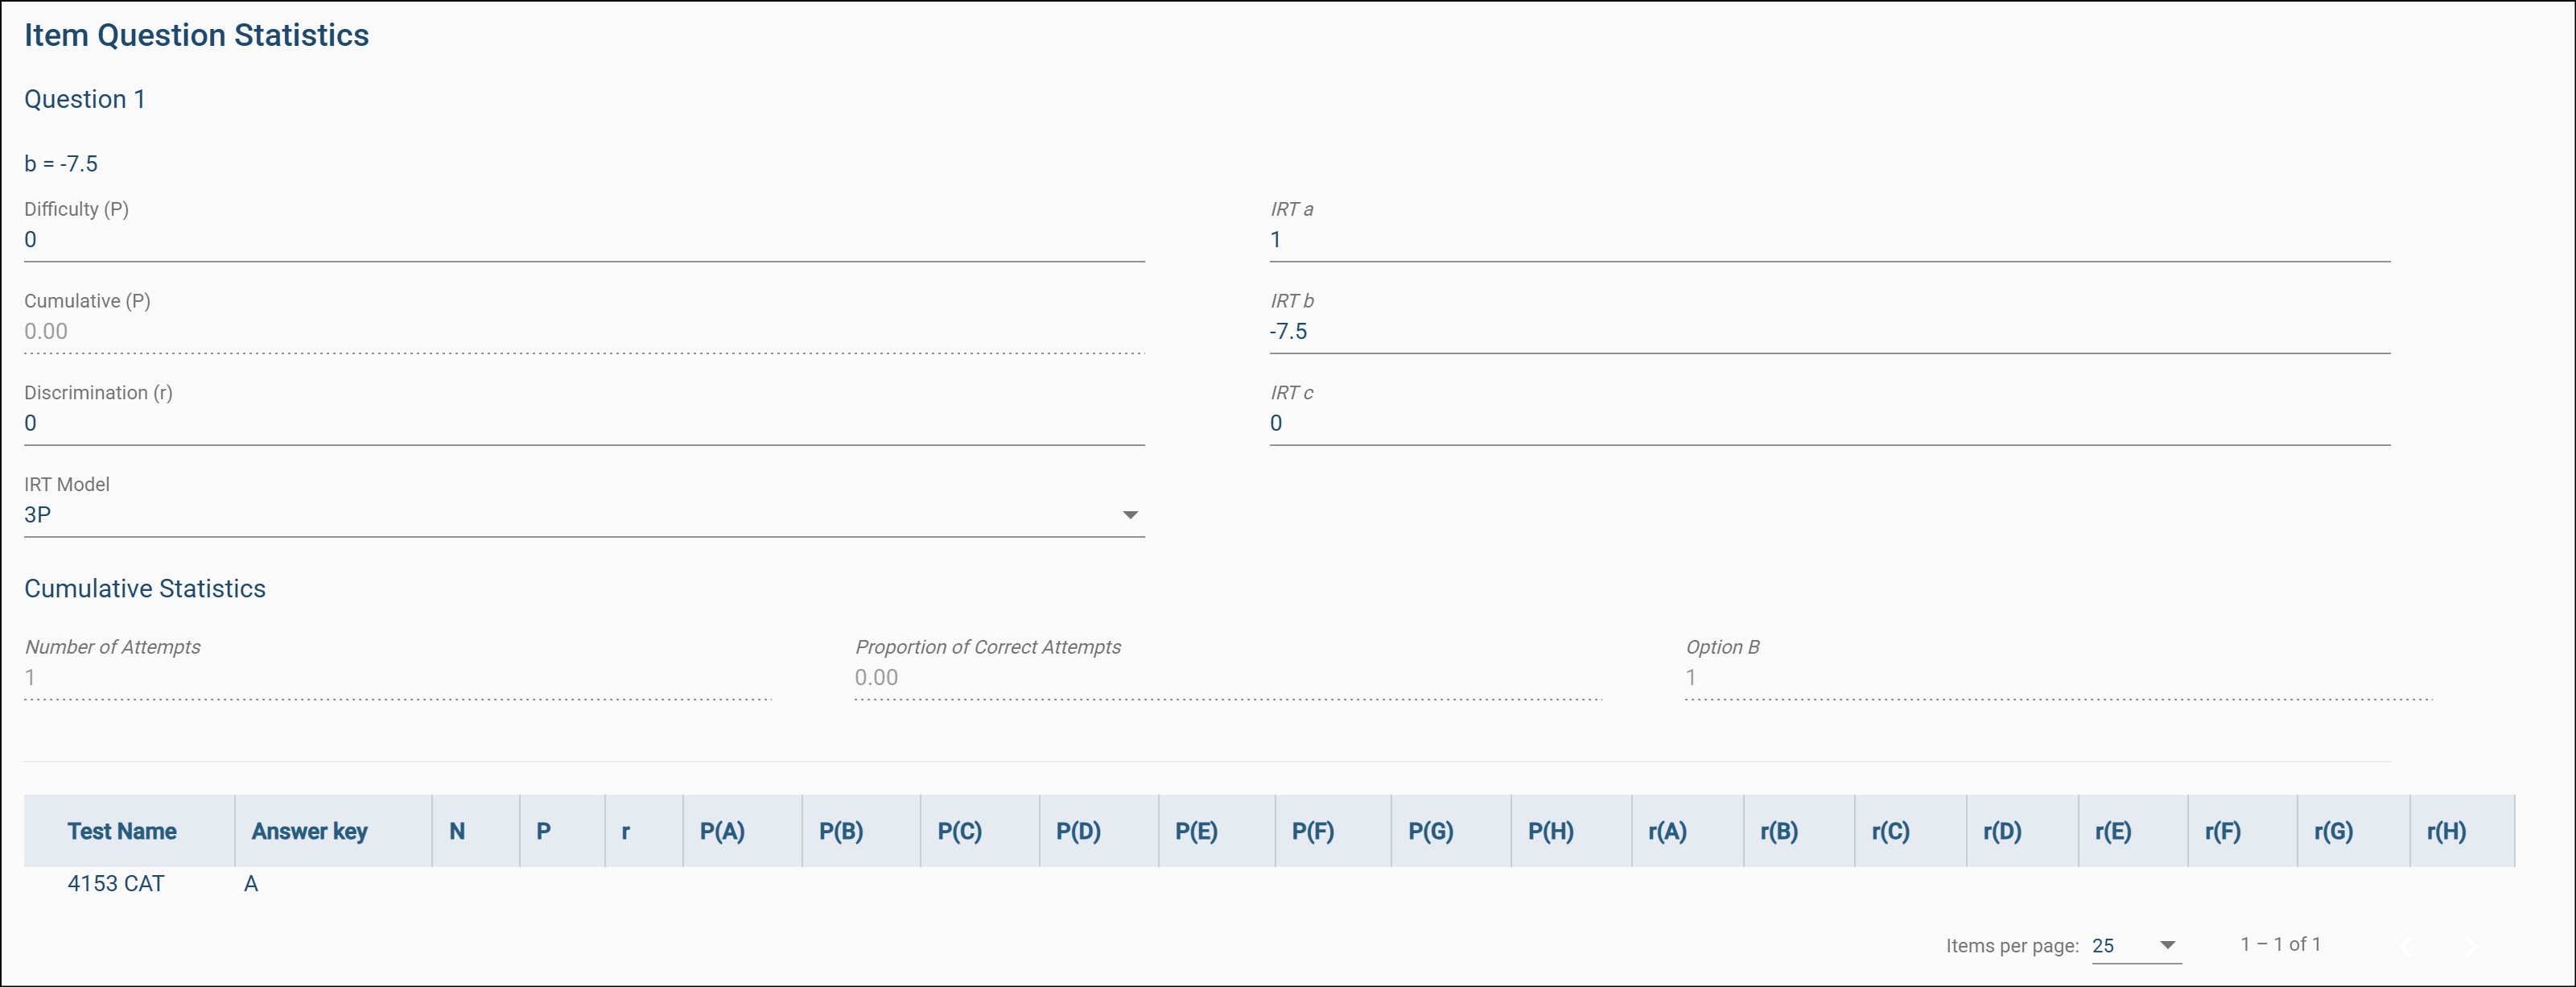The width and height of the screenshot is (2576, 987).
Task: Click the r(A) column header
Action: pos(1667,831)
